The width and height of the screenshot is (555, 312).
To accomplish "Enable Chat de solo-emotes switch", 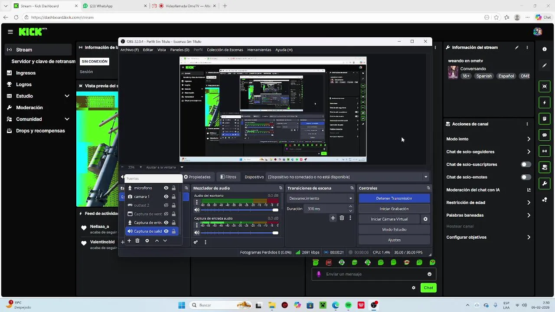I will pos(526,177).
